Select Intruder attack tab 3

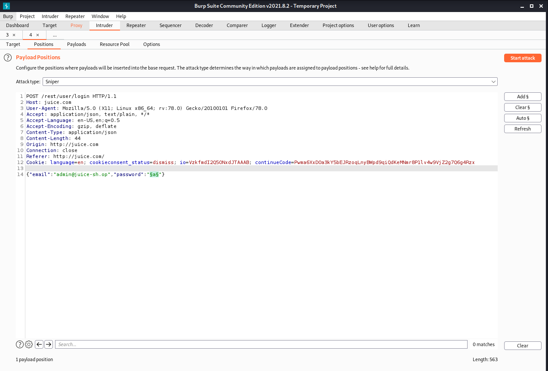[7, 35]
